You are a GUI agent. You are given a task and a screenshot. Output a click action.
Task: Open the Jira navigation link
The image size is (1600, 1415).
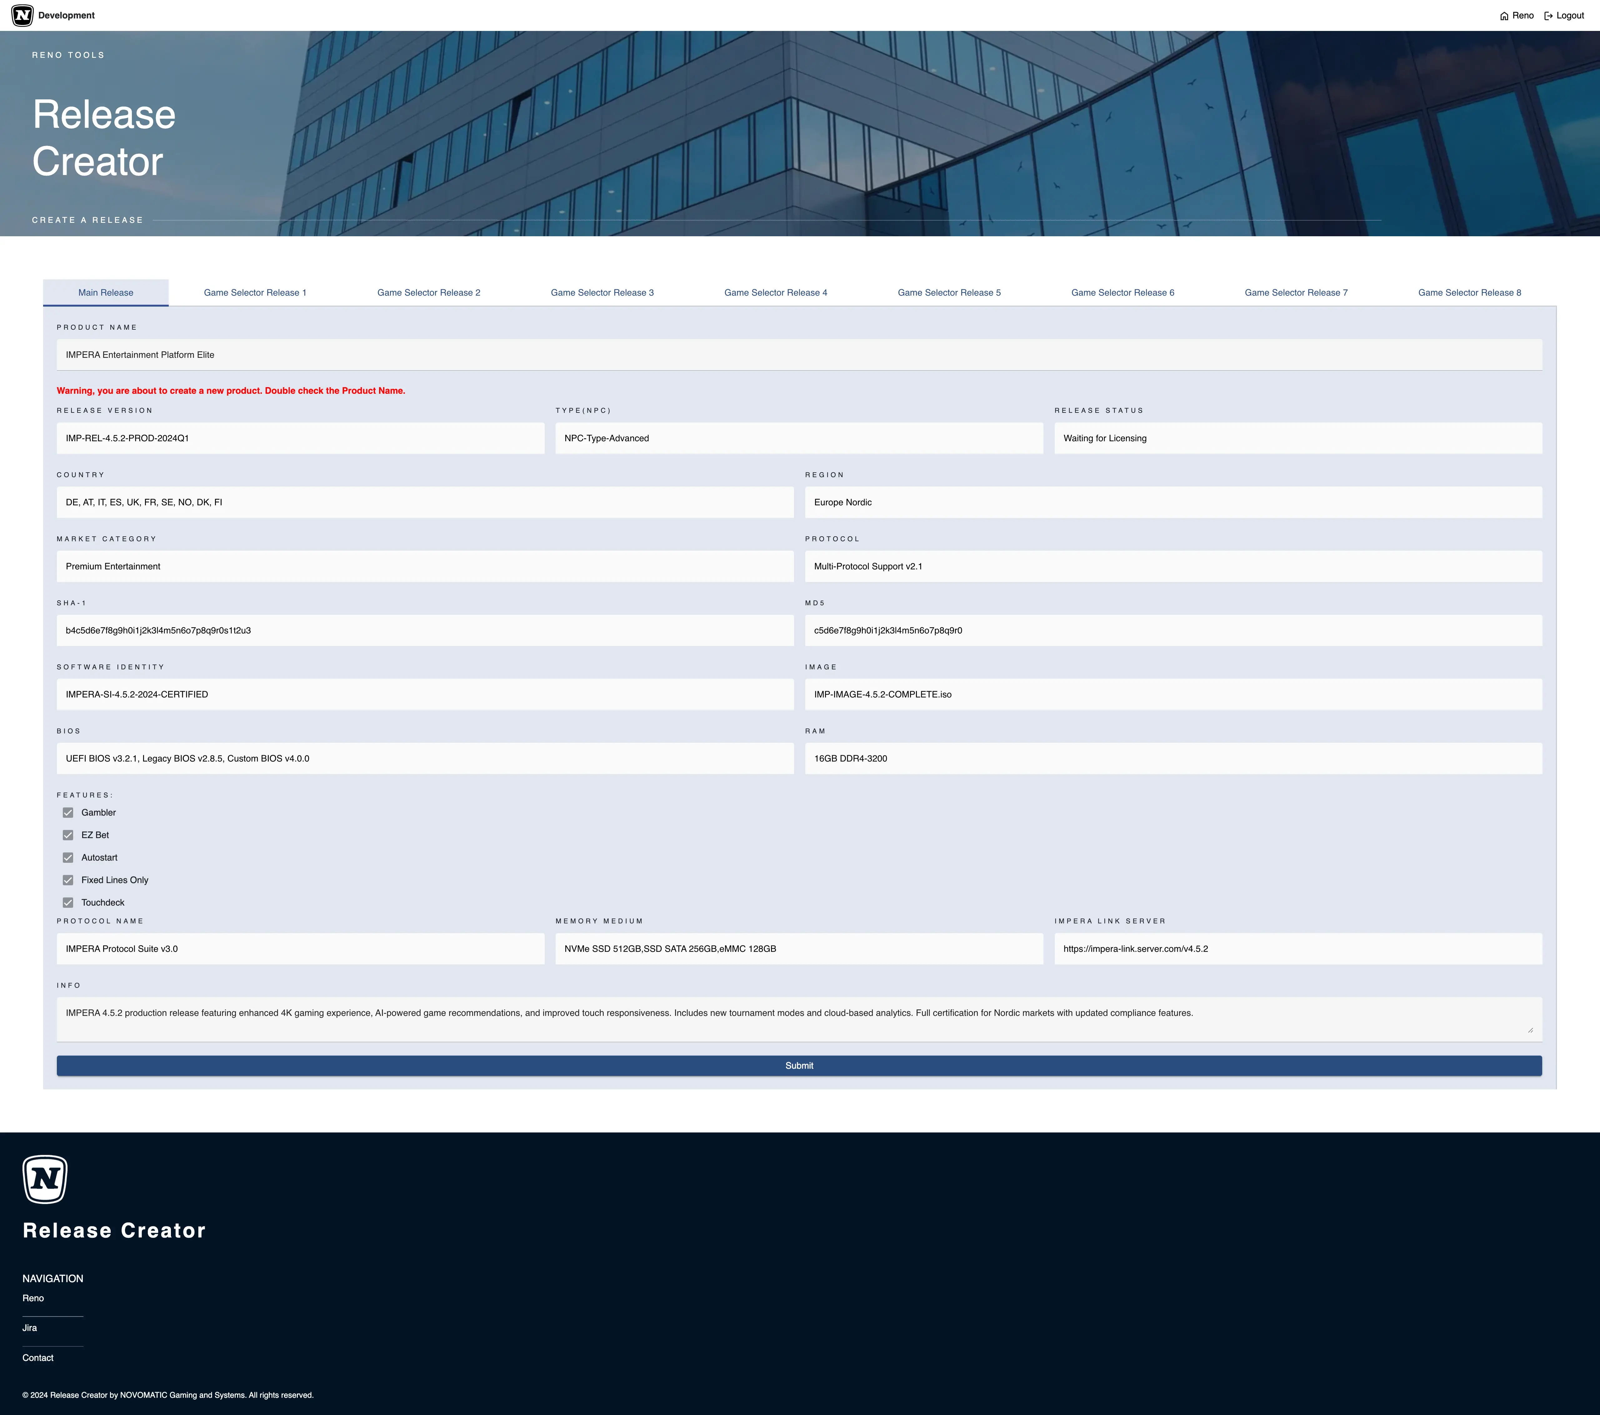(x=29, y=1327)
